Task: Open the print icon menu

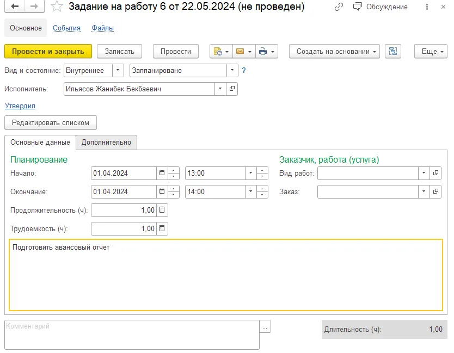Action: pyautogui.click(x=267, y=52)
